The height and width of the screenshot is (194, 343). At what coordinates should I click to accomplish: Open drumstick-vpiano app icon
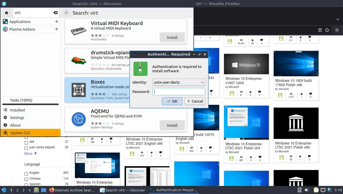pos(79,60)
